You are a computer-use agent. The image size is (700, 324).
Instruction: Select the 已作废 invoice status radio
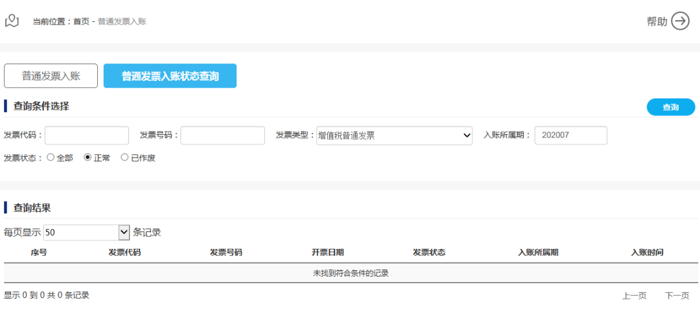pos(125,157)
